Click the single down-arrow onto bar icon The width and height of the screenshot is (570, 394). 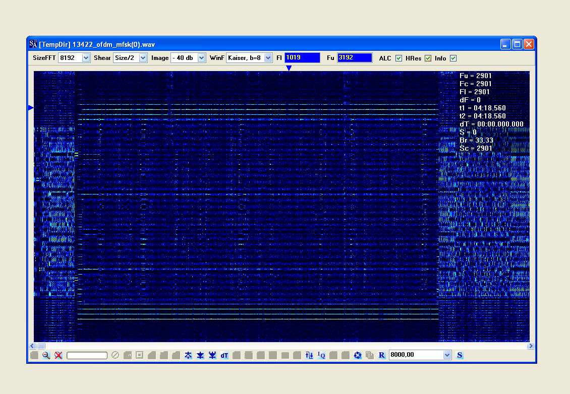(200, 355)
